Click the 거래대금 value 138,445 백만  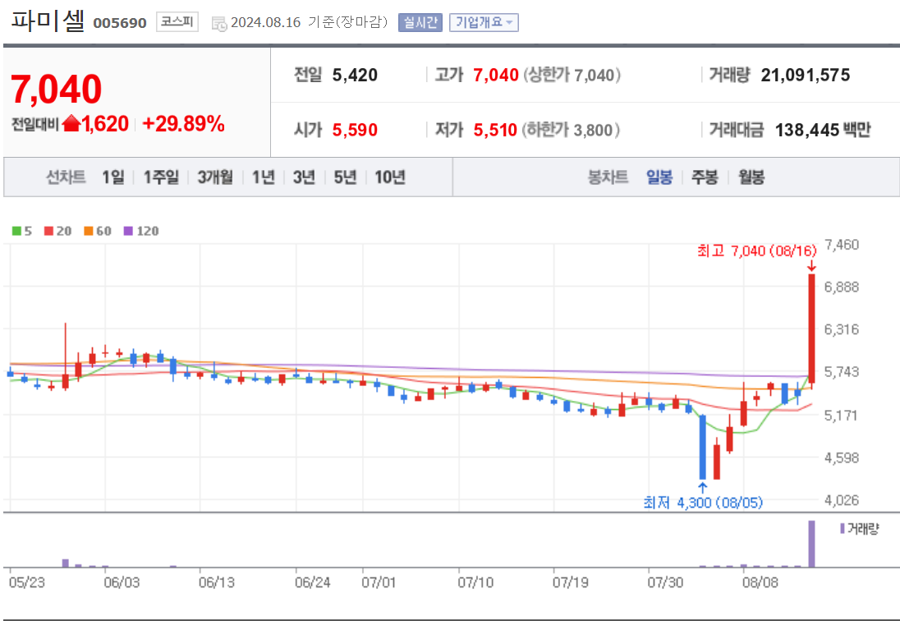pyautogui.click(x=823, y=131)
